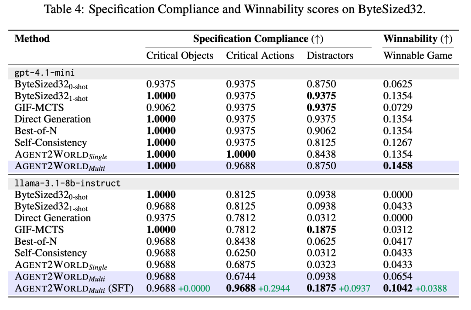Select the gpt-4.1-mini section label

tap(44, 73)
